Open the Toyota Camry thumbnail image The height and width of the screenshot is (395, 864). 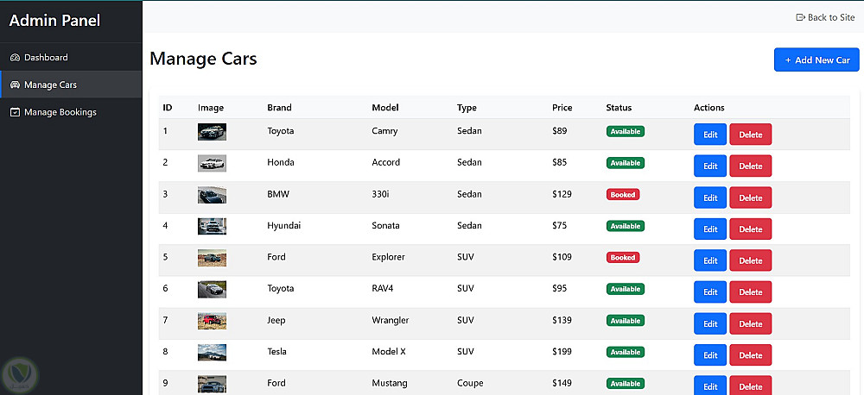click(212, 132)
